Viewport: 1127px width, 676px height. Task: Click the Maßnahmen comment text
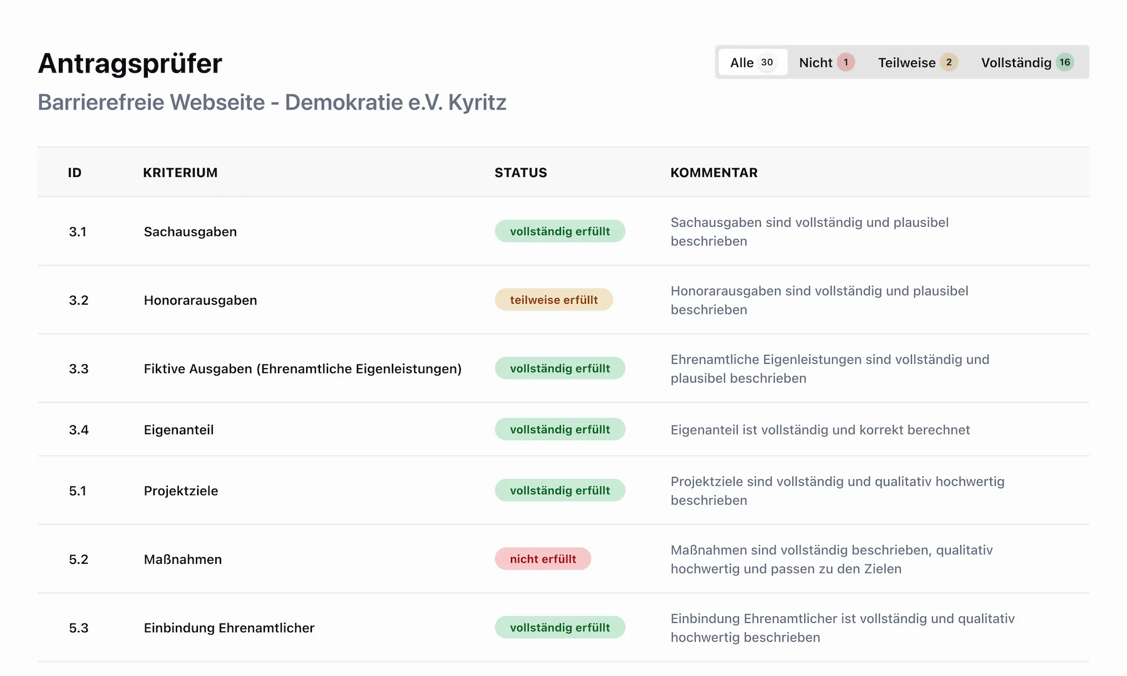point(831,559)
